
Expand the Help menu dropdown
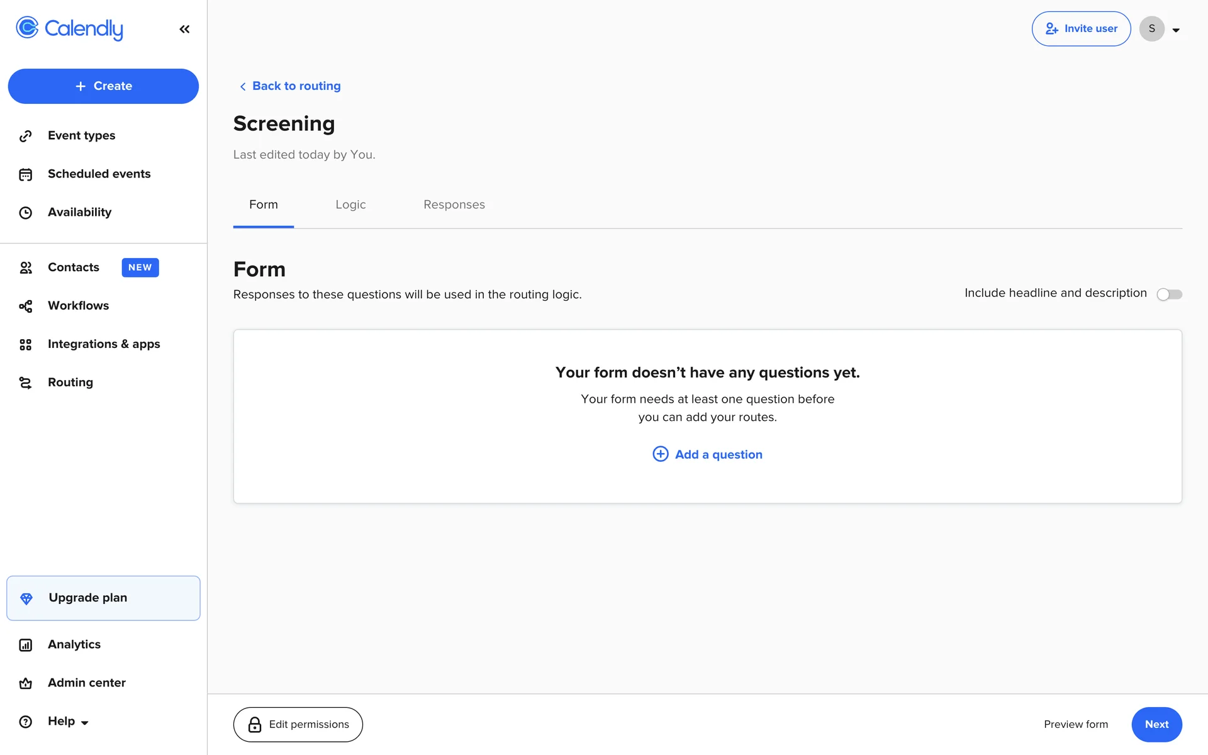coord(68,722)
